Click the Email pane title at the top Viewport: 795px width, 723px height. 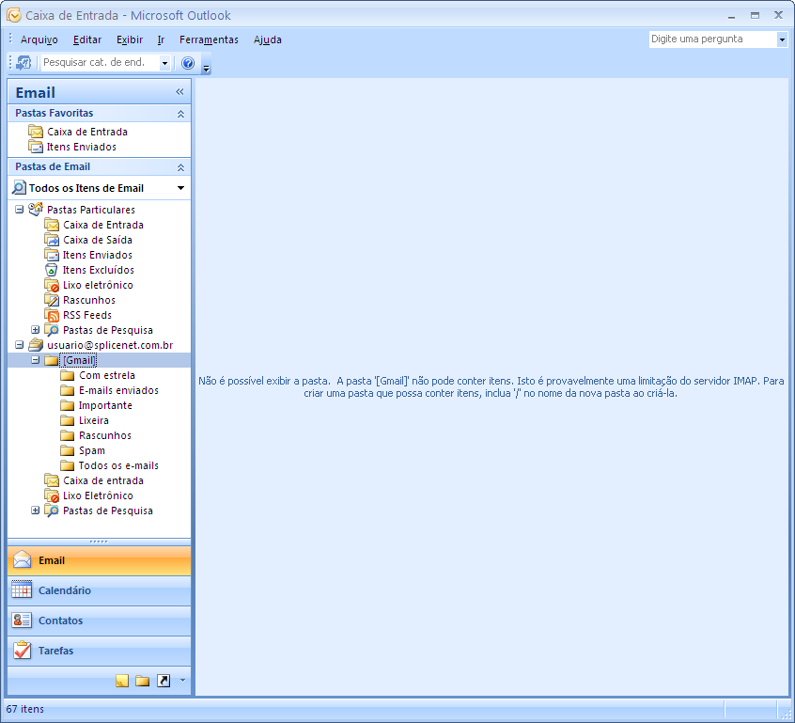pyautogui.click(x=36, y=92)
